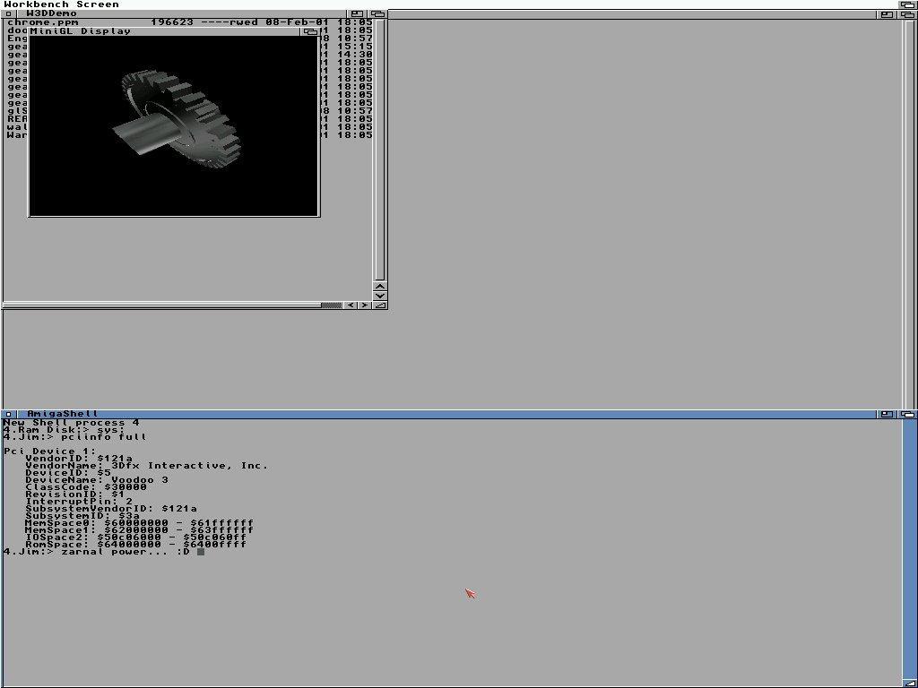This screenshot has width=918, height=688.
Task: Click the 'ClassCode: $30000' line
Action: [86, 486]
